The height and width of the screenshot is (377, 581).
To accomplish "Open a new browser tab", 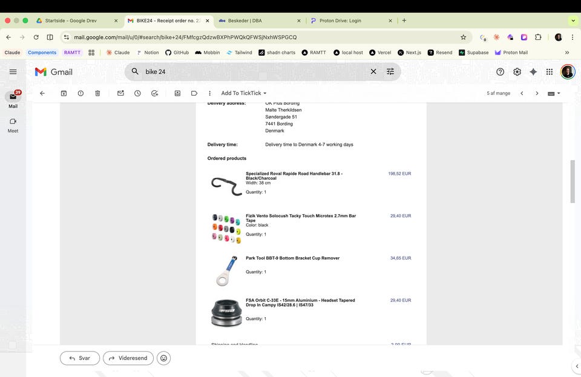I will coord(404,21).
